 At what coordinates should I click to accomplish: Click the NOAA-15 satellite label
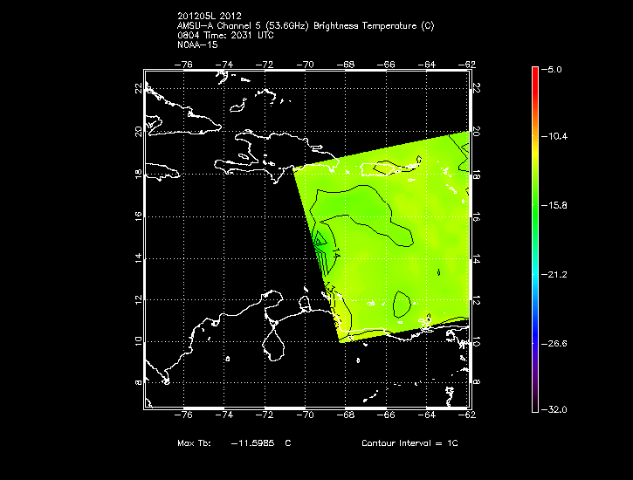(196, 45)
